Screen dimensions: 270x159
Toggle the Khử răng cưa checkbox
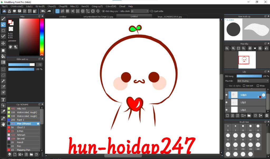[103, 11]
